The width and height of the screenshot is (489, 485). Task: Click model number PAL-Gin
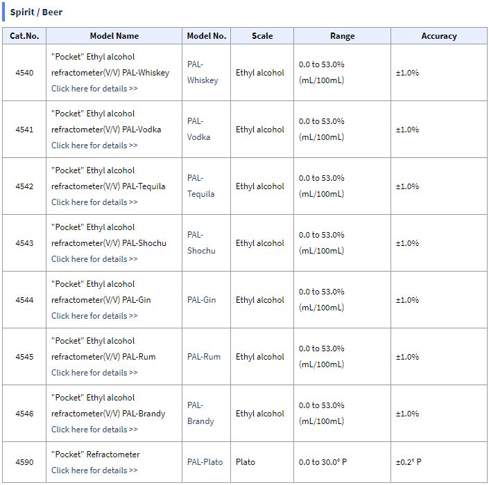201,300
